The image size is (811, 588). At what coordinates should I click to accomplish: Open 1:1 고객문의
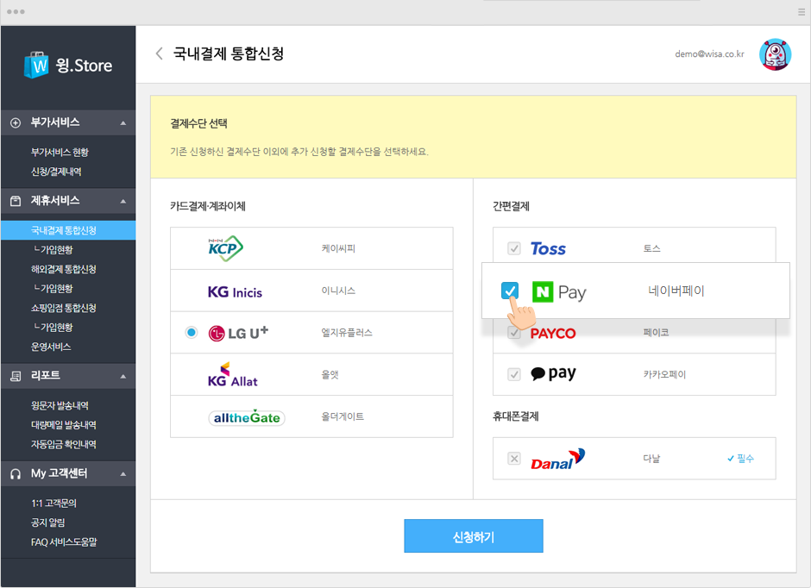(53, 504)
